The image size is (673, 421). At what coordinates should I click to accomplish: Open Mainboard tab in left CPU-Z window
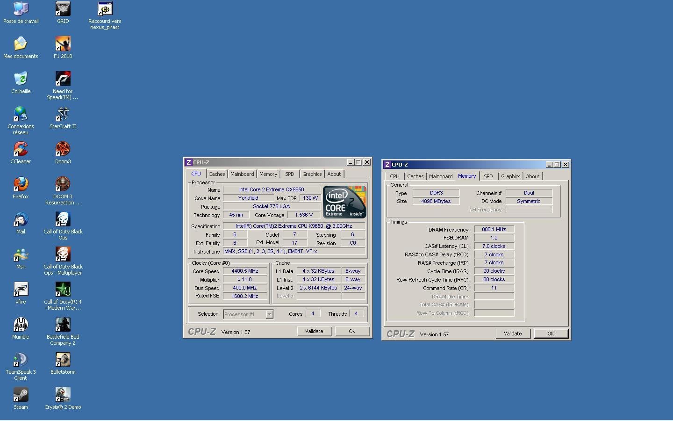[x=242, y=174]
